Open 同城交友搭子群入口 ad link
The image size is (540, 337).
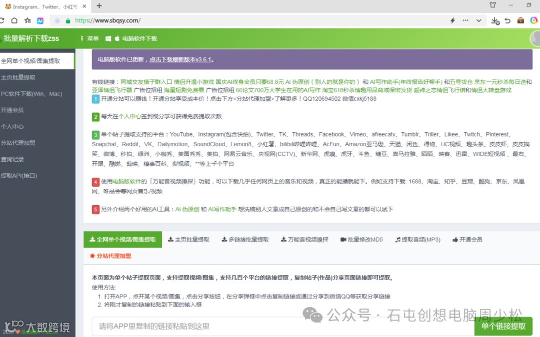[146, 82]
